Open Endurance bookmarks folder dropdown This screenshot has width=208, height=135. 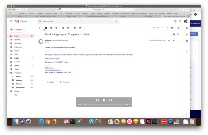85,13
